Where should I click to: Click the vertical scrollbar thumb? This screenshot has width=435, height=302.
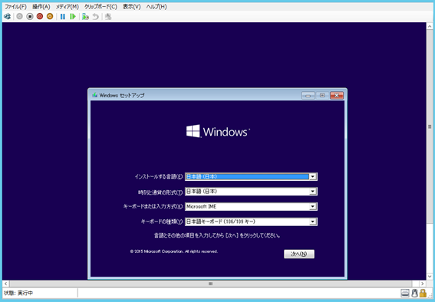pyautogui.click(x=430, y=126)
